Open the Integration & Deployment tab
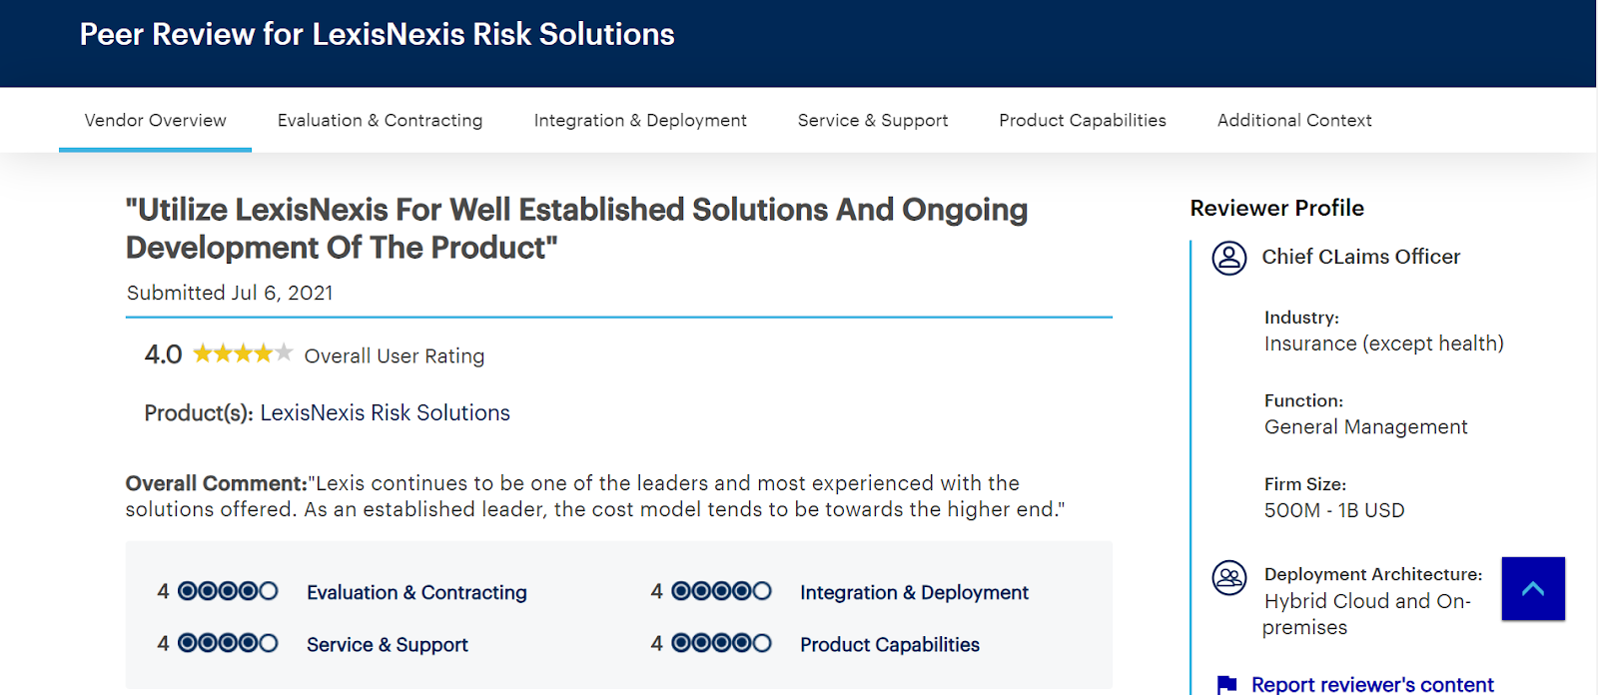Screen dimensions: 1598x695 (640, 121)
